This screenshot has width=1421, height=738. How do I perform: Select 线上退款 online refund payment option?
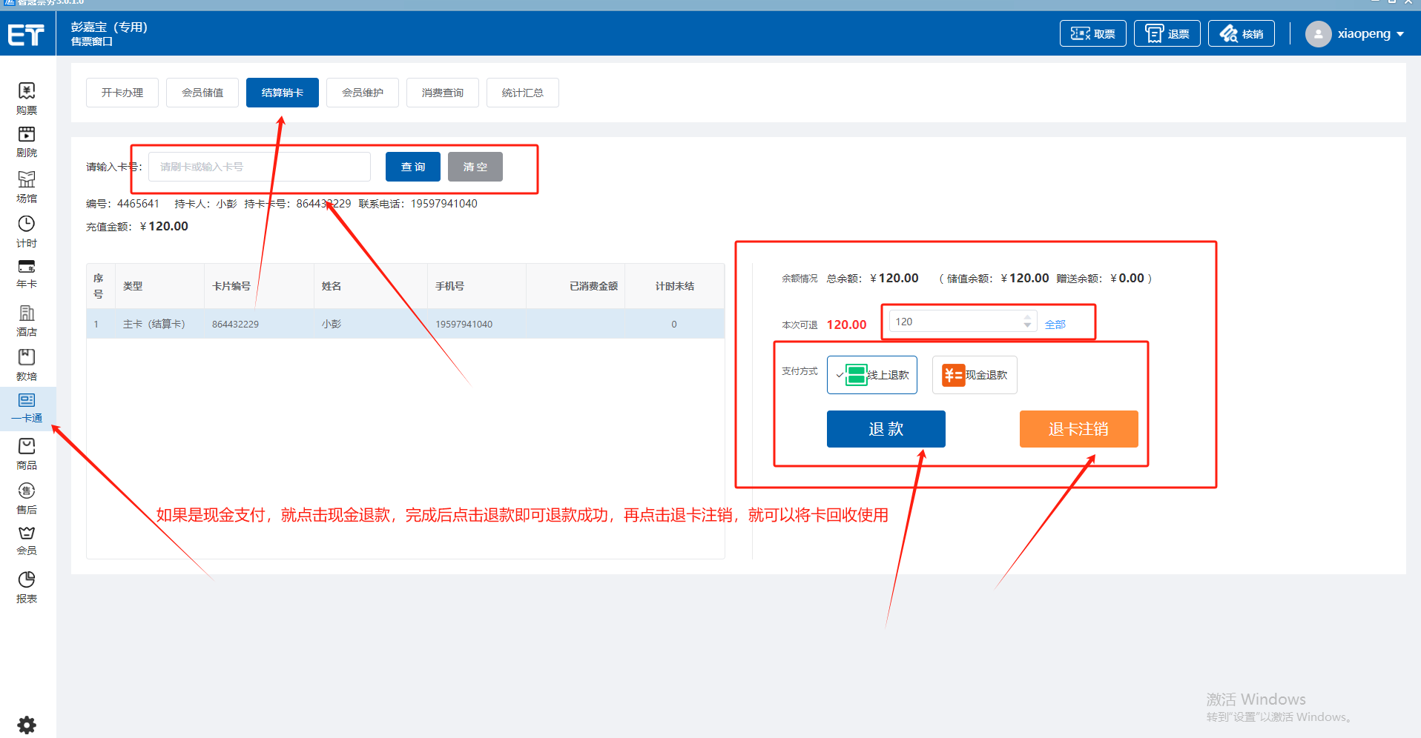(872, 375)
